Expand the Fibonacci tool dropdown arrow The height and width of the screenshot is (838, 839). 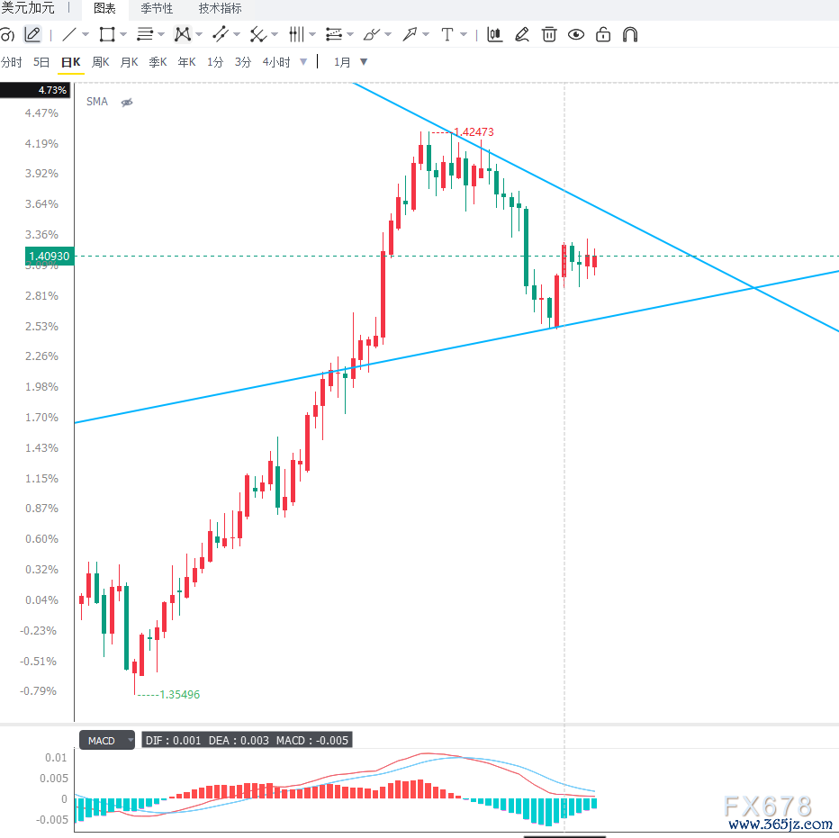click(x=350, y=35)
